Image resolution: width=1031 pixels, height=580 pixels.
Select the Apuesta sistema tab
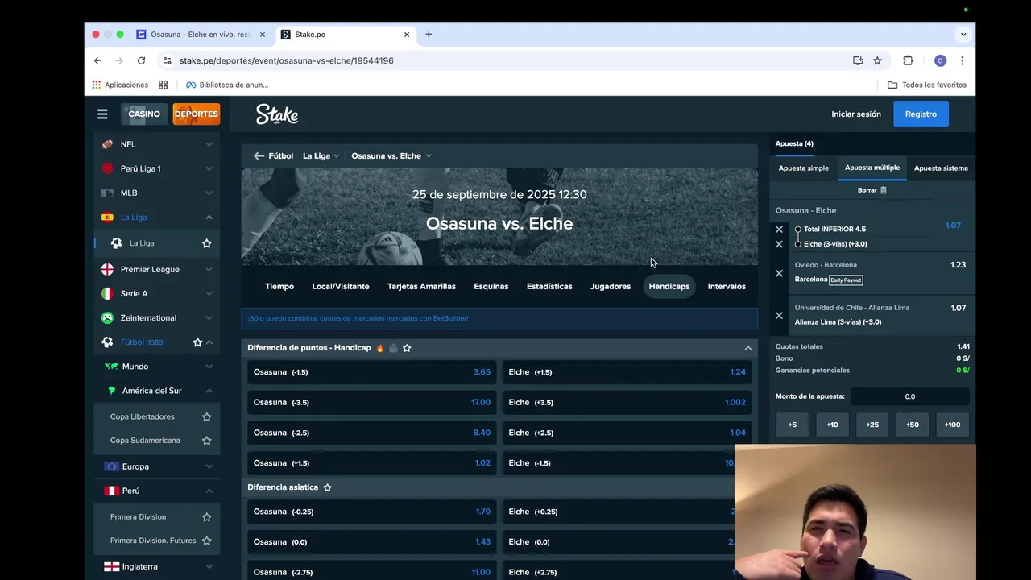[x=941, y=168]
